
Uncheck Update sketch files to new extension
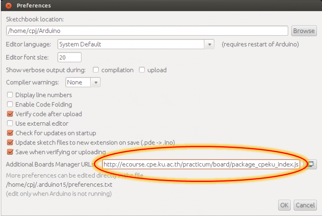(x=10, y=143)
